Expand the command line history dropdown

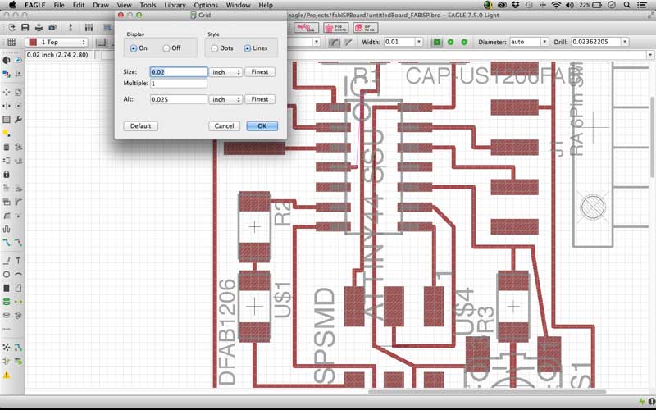(x=650, y=55)
